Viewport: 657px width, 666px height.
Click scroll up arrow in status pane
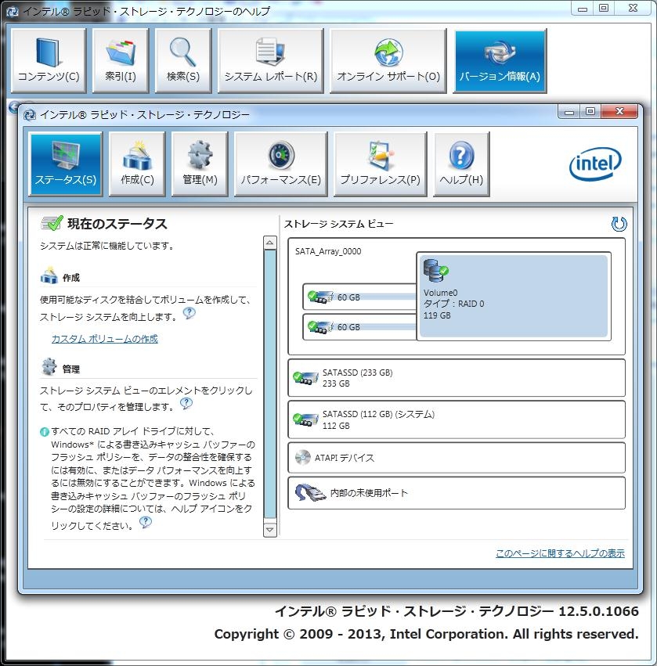[x=270, y=243]
